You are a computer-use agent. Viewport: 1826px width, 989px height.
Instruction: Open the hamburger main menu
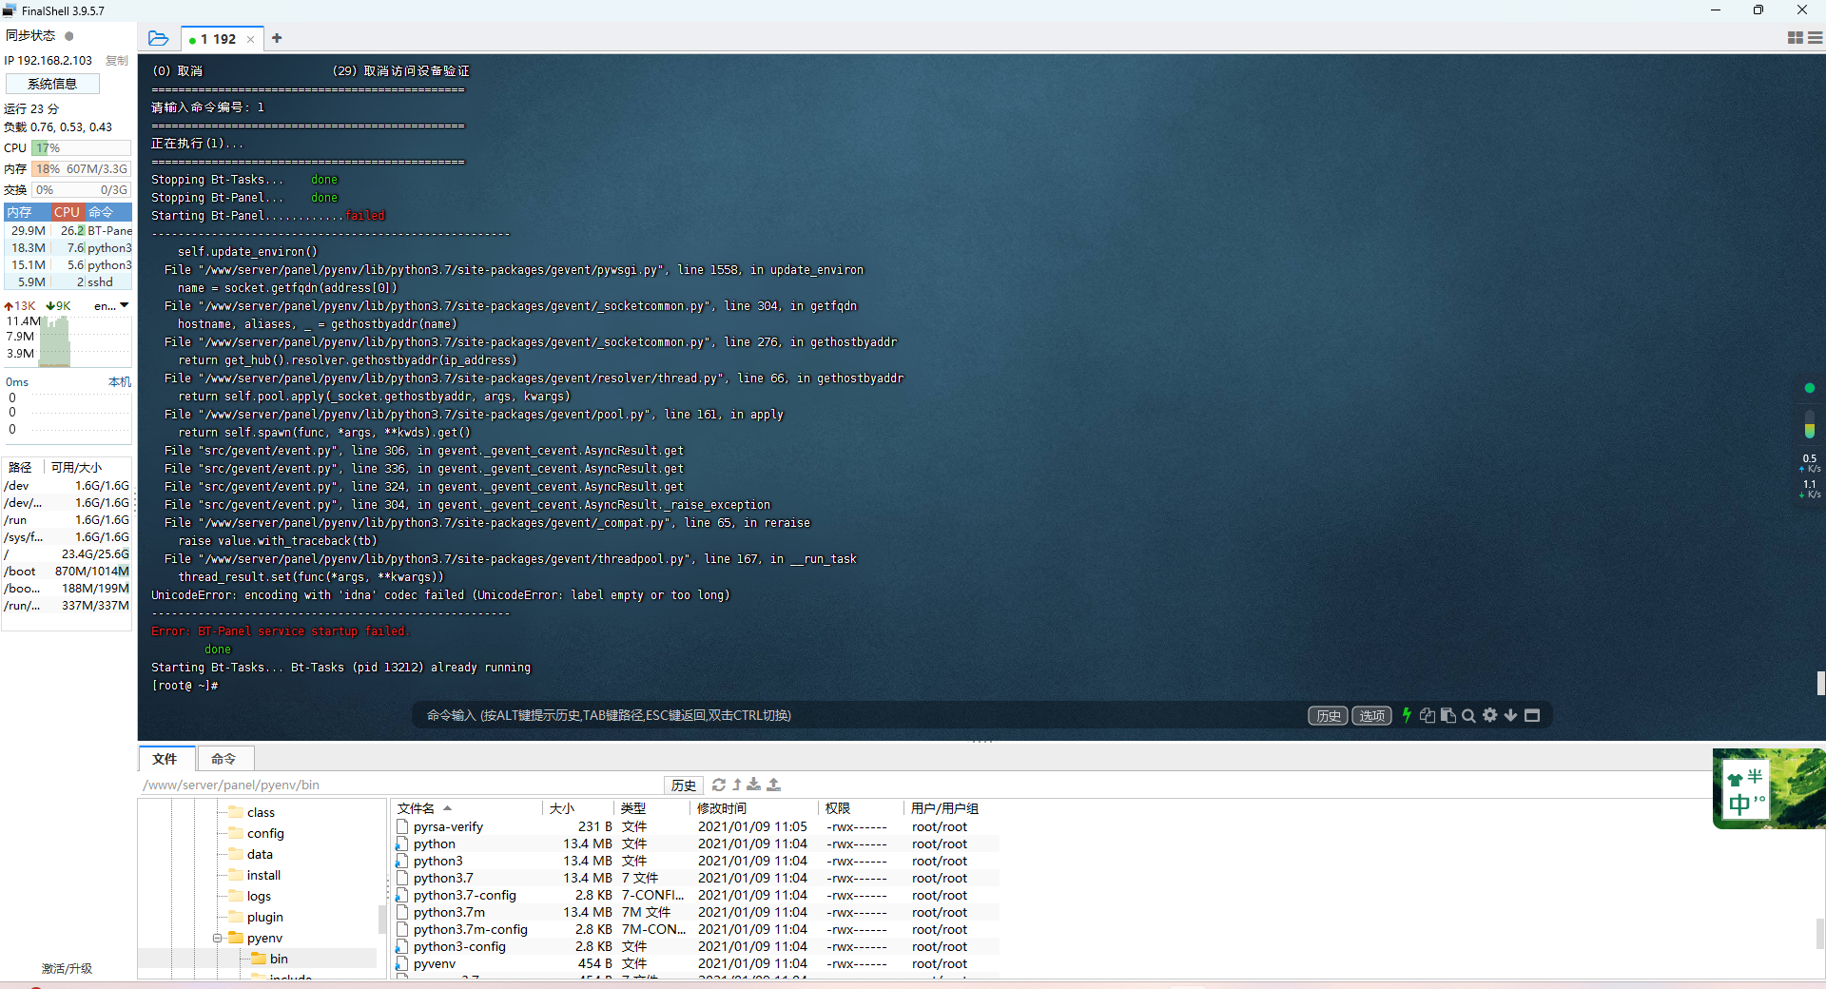click(1816, 38)
